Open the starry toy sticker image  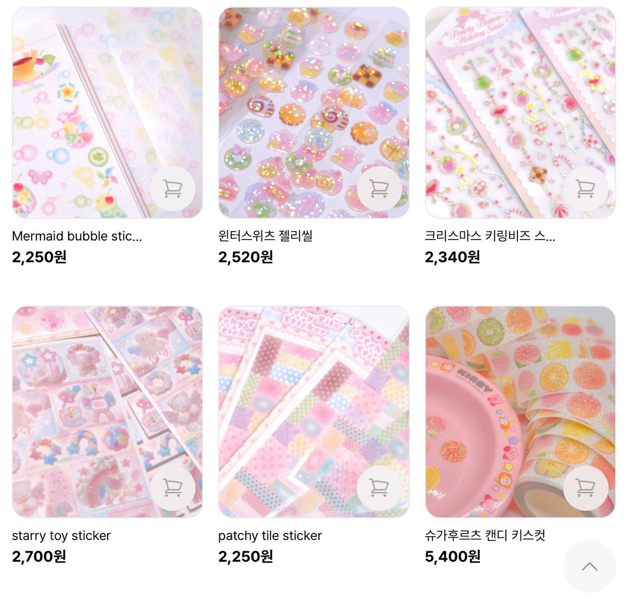point(107,412)
